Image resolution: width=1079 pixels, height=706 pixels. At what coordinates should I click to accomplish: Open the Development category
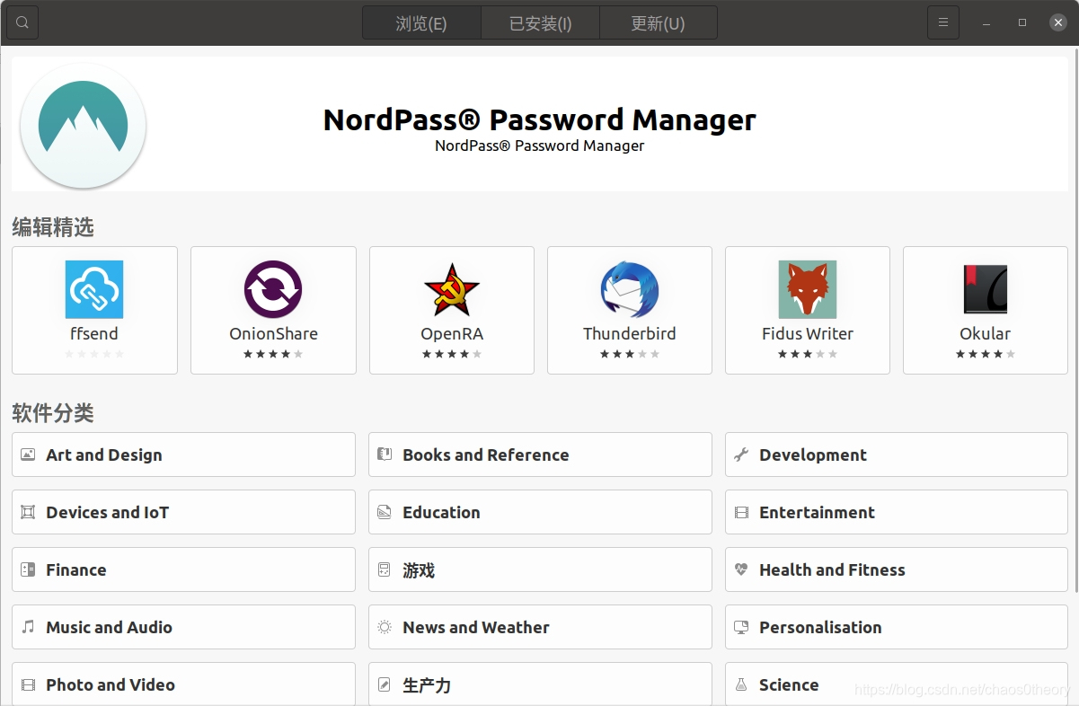tap(897, 454)
